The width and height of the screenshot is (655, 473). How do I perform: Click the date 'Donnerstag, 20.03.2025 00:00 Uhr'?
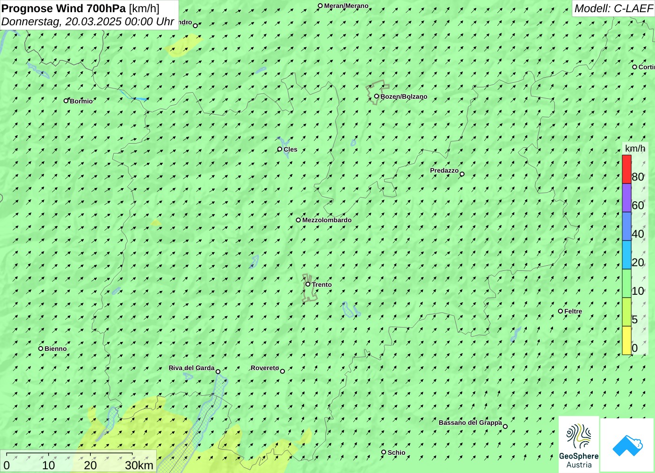coord(88,22)
